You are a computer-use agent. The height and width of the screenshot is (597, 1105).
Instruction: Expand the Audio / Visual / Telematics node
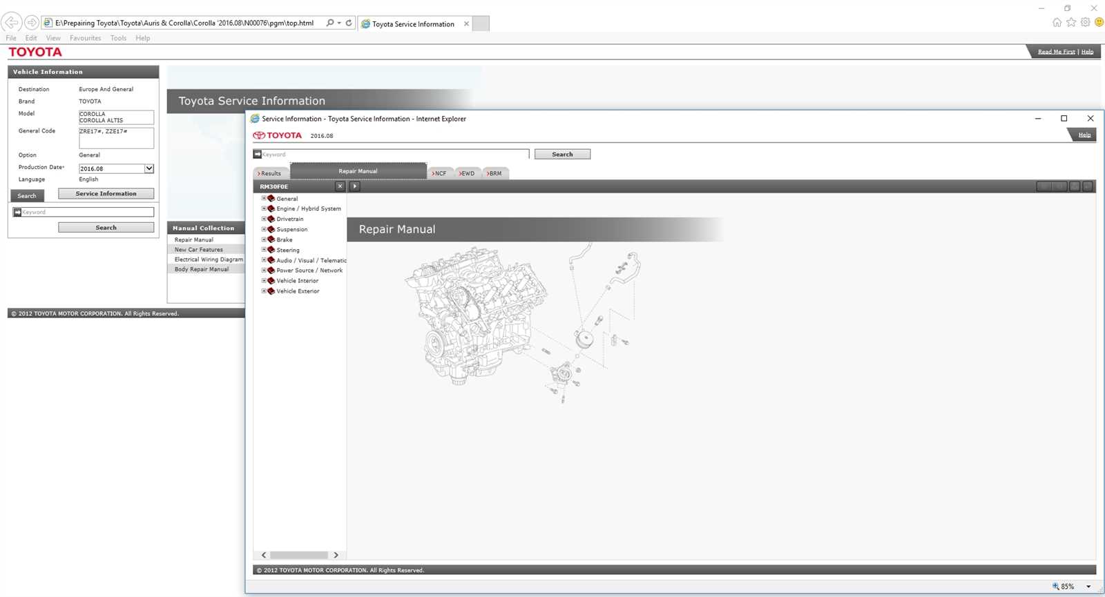(x=264, y=260)
